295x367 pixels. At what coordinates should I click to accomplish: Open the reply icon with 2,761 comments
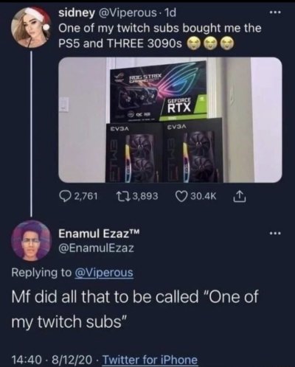pos(65,196)
